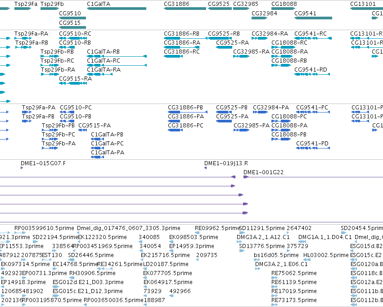Click the CG9515-PA protein label
Image resolution: width=383 pixels, height=307 pixels.
95,126
